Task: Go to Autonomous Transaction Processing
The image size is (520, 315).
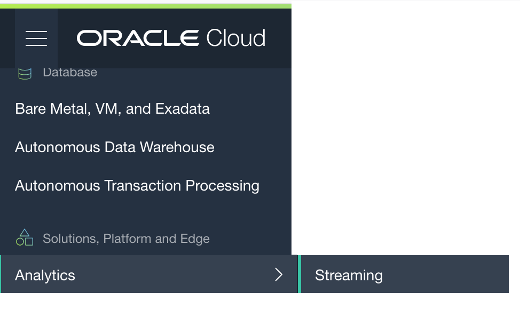Action: tap(137, 186)
